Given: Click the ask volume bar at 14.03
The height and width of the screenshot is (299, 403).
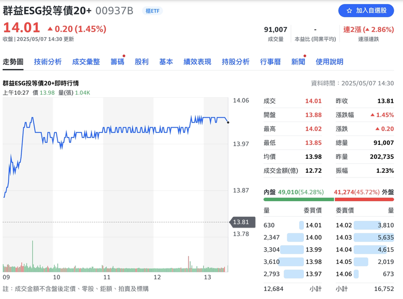Looking at the screenshot, I should click(374, 237).
